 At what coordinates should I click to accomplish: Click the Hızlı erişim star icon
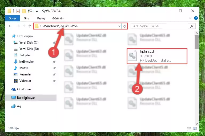[x=14, y=36]
